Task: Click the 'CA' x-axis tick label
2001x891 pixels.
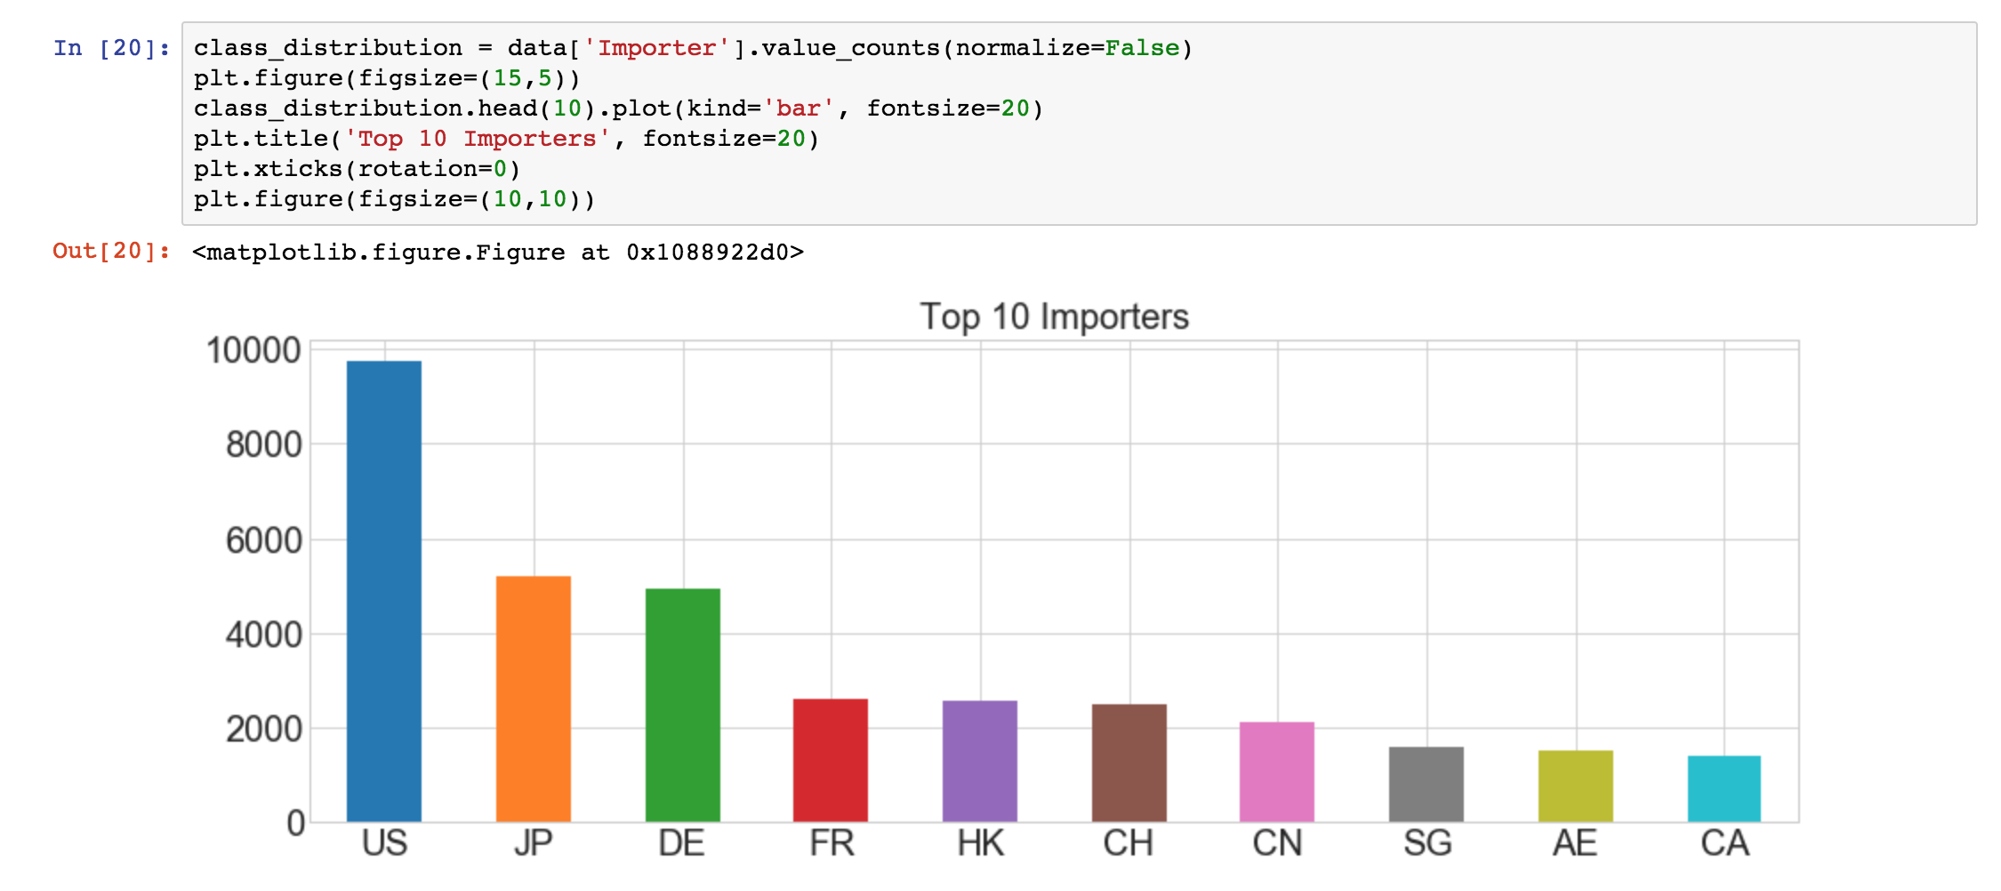Action: 1724,843
